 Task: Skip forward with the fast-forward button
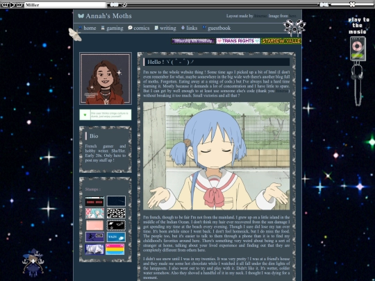click(x=20, y=5)
